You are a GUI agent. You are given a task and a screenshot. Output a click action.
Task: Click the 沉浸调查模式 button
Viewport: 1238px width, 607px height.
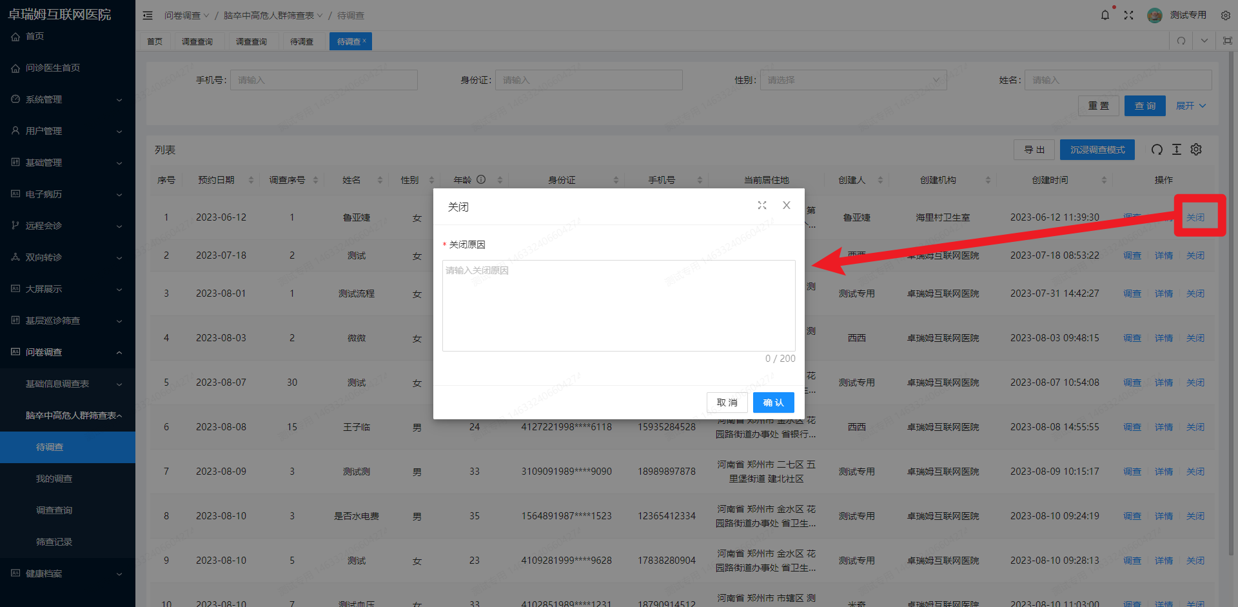tap(1097, 150)
